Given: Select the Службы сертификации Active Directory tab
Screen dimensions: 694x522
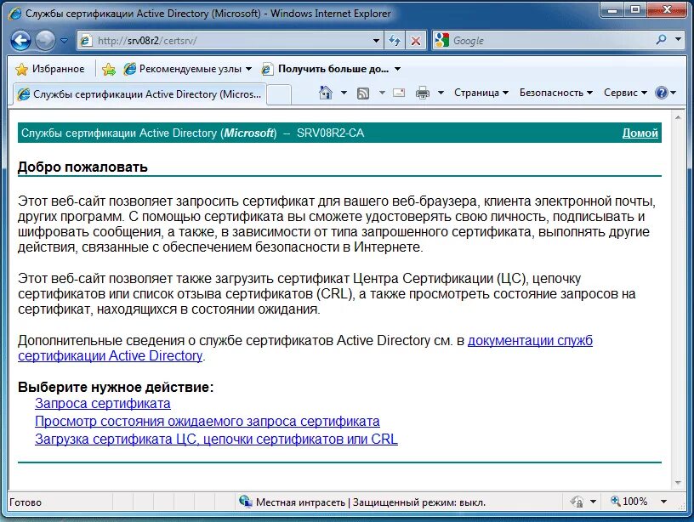Looking at the screenshot, I should (x=139, y=94).
